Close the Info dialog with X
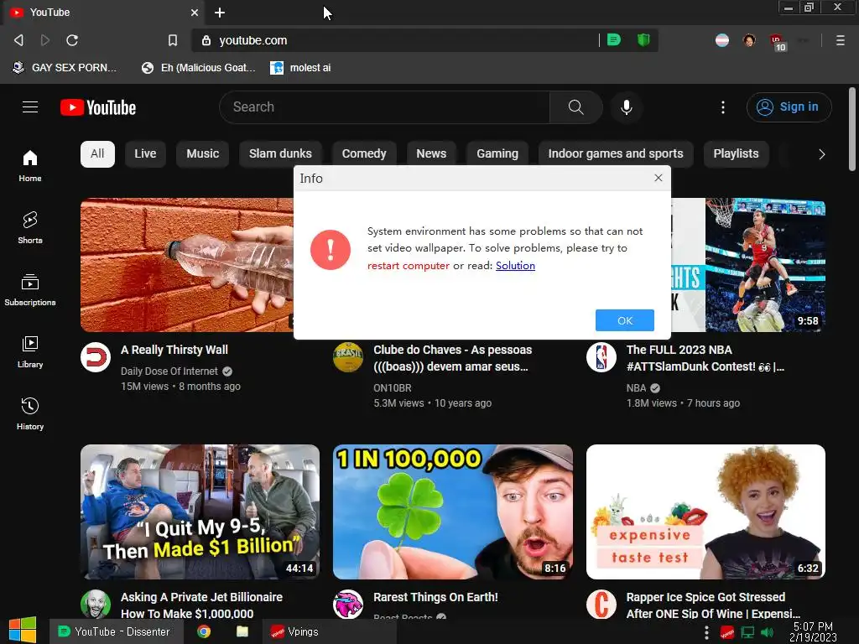The image size is (859, 644). point(659,178)
